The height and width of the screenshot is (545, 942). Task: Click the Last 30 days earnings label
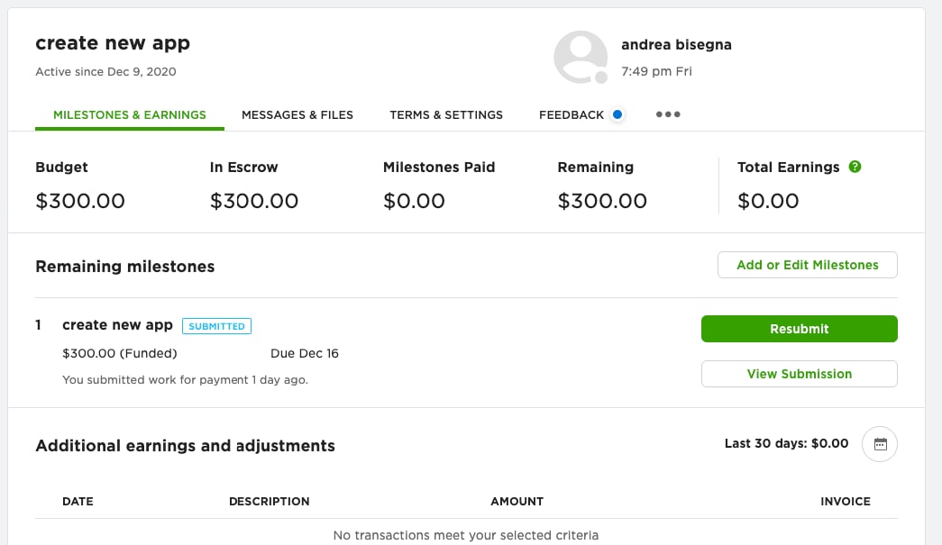point(786,443)
